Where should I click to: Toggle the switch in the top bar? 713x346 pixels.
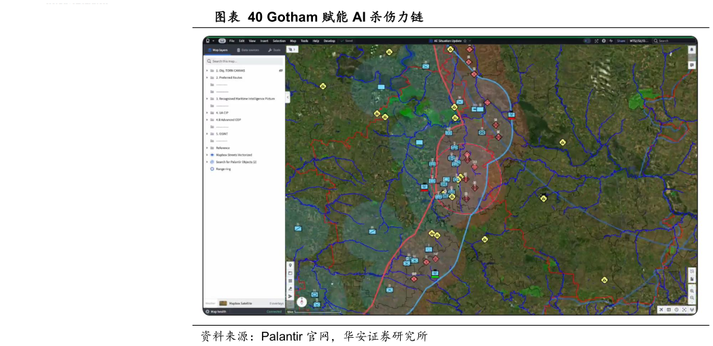tap(586, 41)
